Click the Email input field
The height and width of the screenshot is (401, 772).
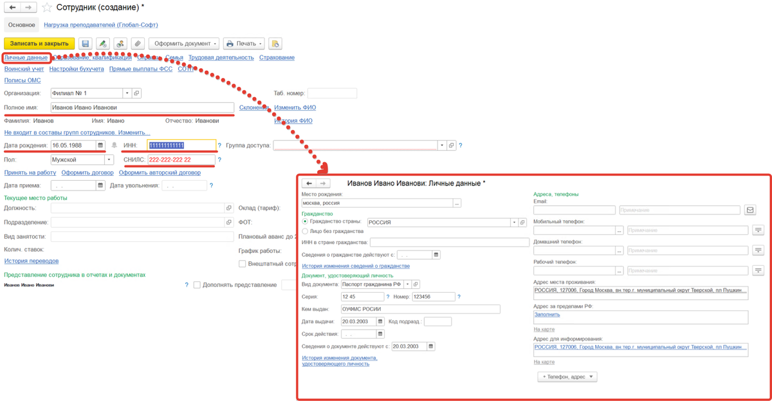coord(574,210)
